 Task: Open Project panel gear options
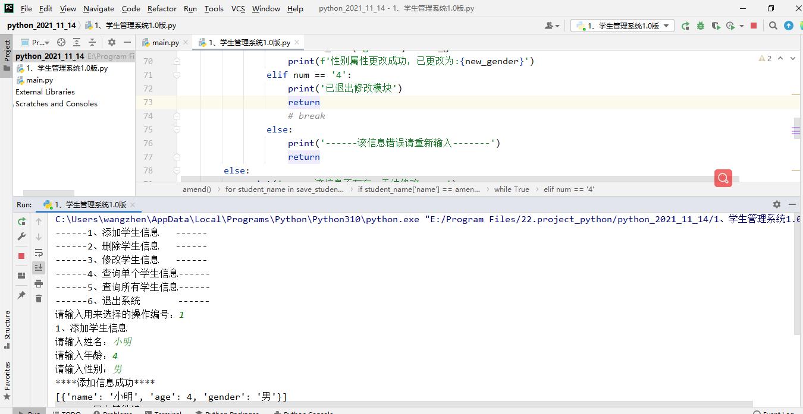click(x=112, y=42)
